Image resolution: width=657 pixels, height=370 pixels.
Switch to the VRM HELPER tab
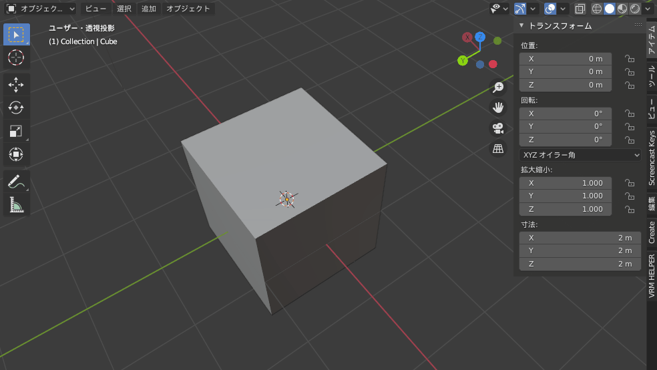(x=652, y=276)
